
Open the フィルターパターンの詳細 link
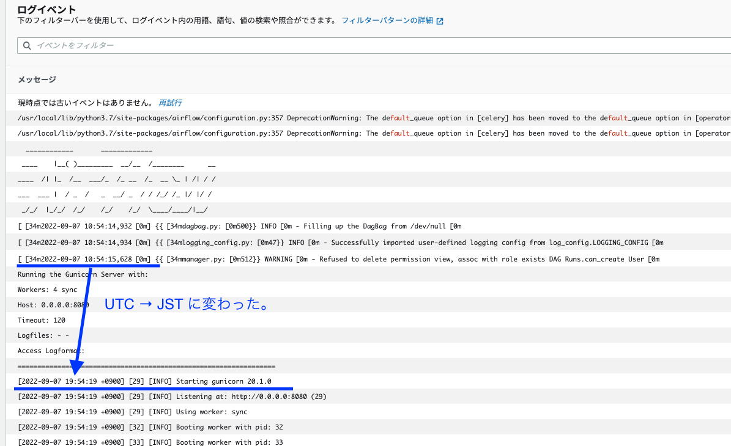pos(387,21)
